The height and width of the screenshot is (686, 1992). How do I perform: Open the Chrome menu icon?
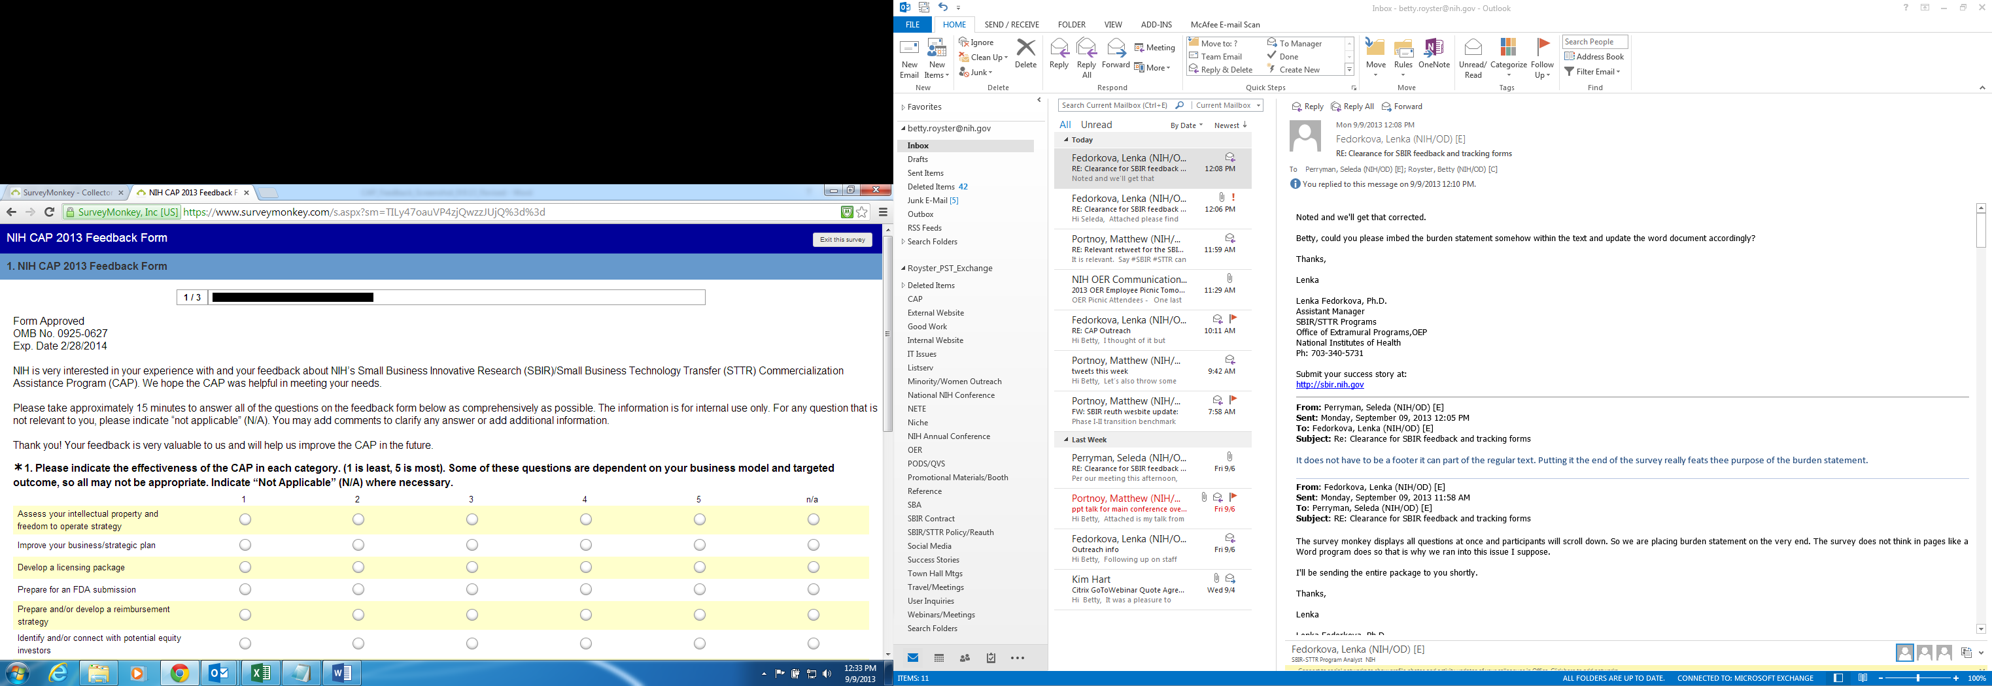pyautogui.click(x=882, y=212)
